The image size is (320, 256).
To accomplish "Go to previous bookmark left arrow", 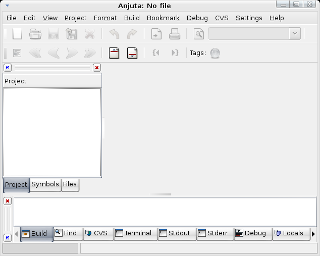I will (x=54, y=53).
